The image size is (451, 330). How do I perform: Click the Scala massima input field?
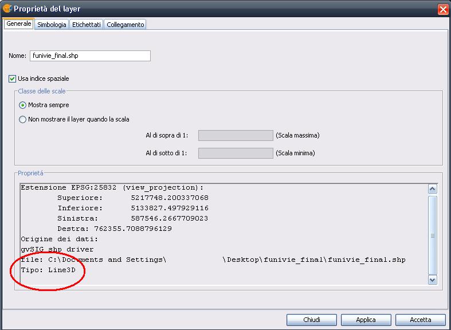click(236, 135)
